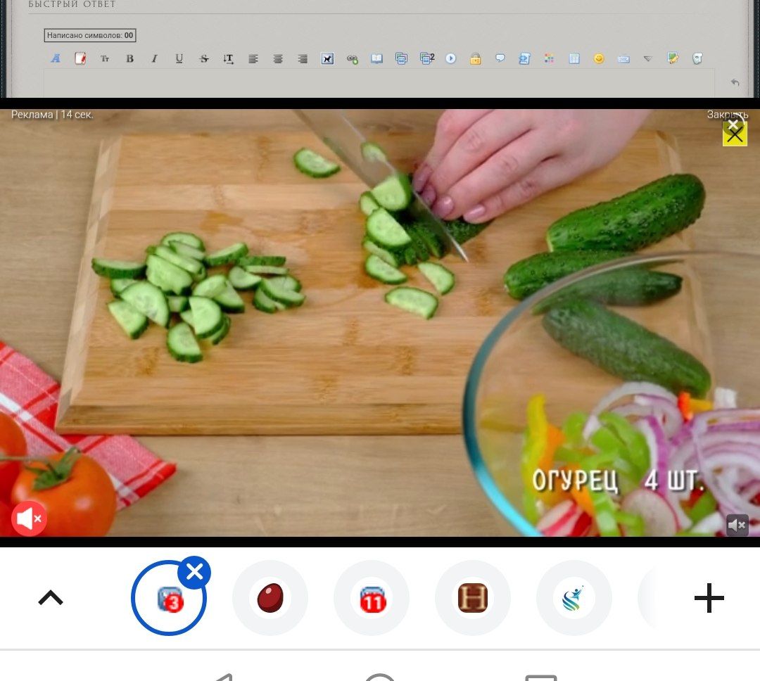The width and height of the screenshot is (760, 681).
Task: Click inside the quick reply text area
Action: (379, 82)
